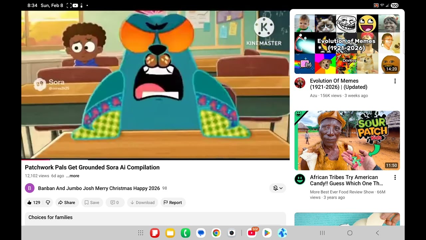Open the partially visible third recommended thumbnail

coord(347,219)
